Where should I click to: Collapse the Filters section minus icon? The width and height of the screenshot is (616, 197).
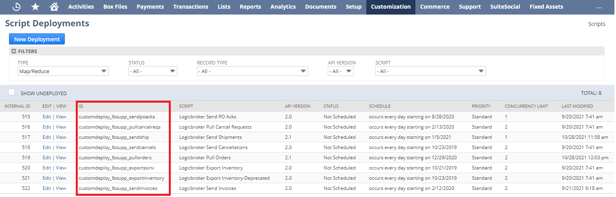14,51
